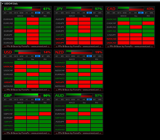Click red Sto cell for EURNZD in NZD panel
Screen dimensions: 160x140
click(x=84, y=74)
